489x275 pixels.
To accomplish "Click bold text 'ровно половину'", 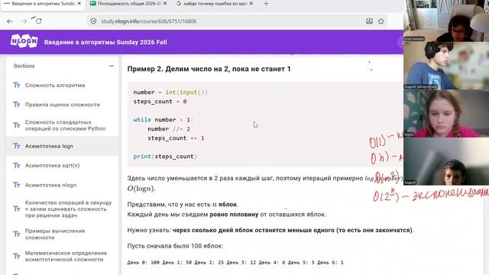I will (x=234, y=215).
